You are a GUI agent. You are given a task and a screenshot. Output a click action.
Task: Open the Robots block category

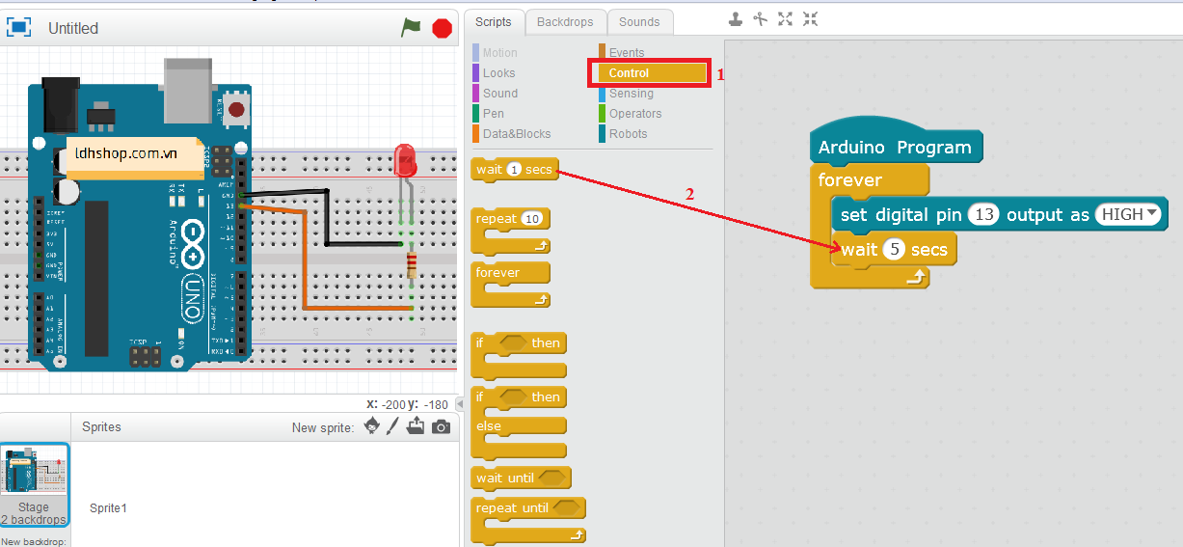(629, 134)
